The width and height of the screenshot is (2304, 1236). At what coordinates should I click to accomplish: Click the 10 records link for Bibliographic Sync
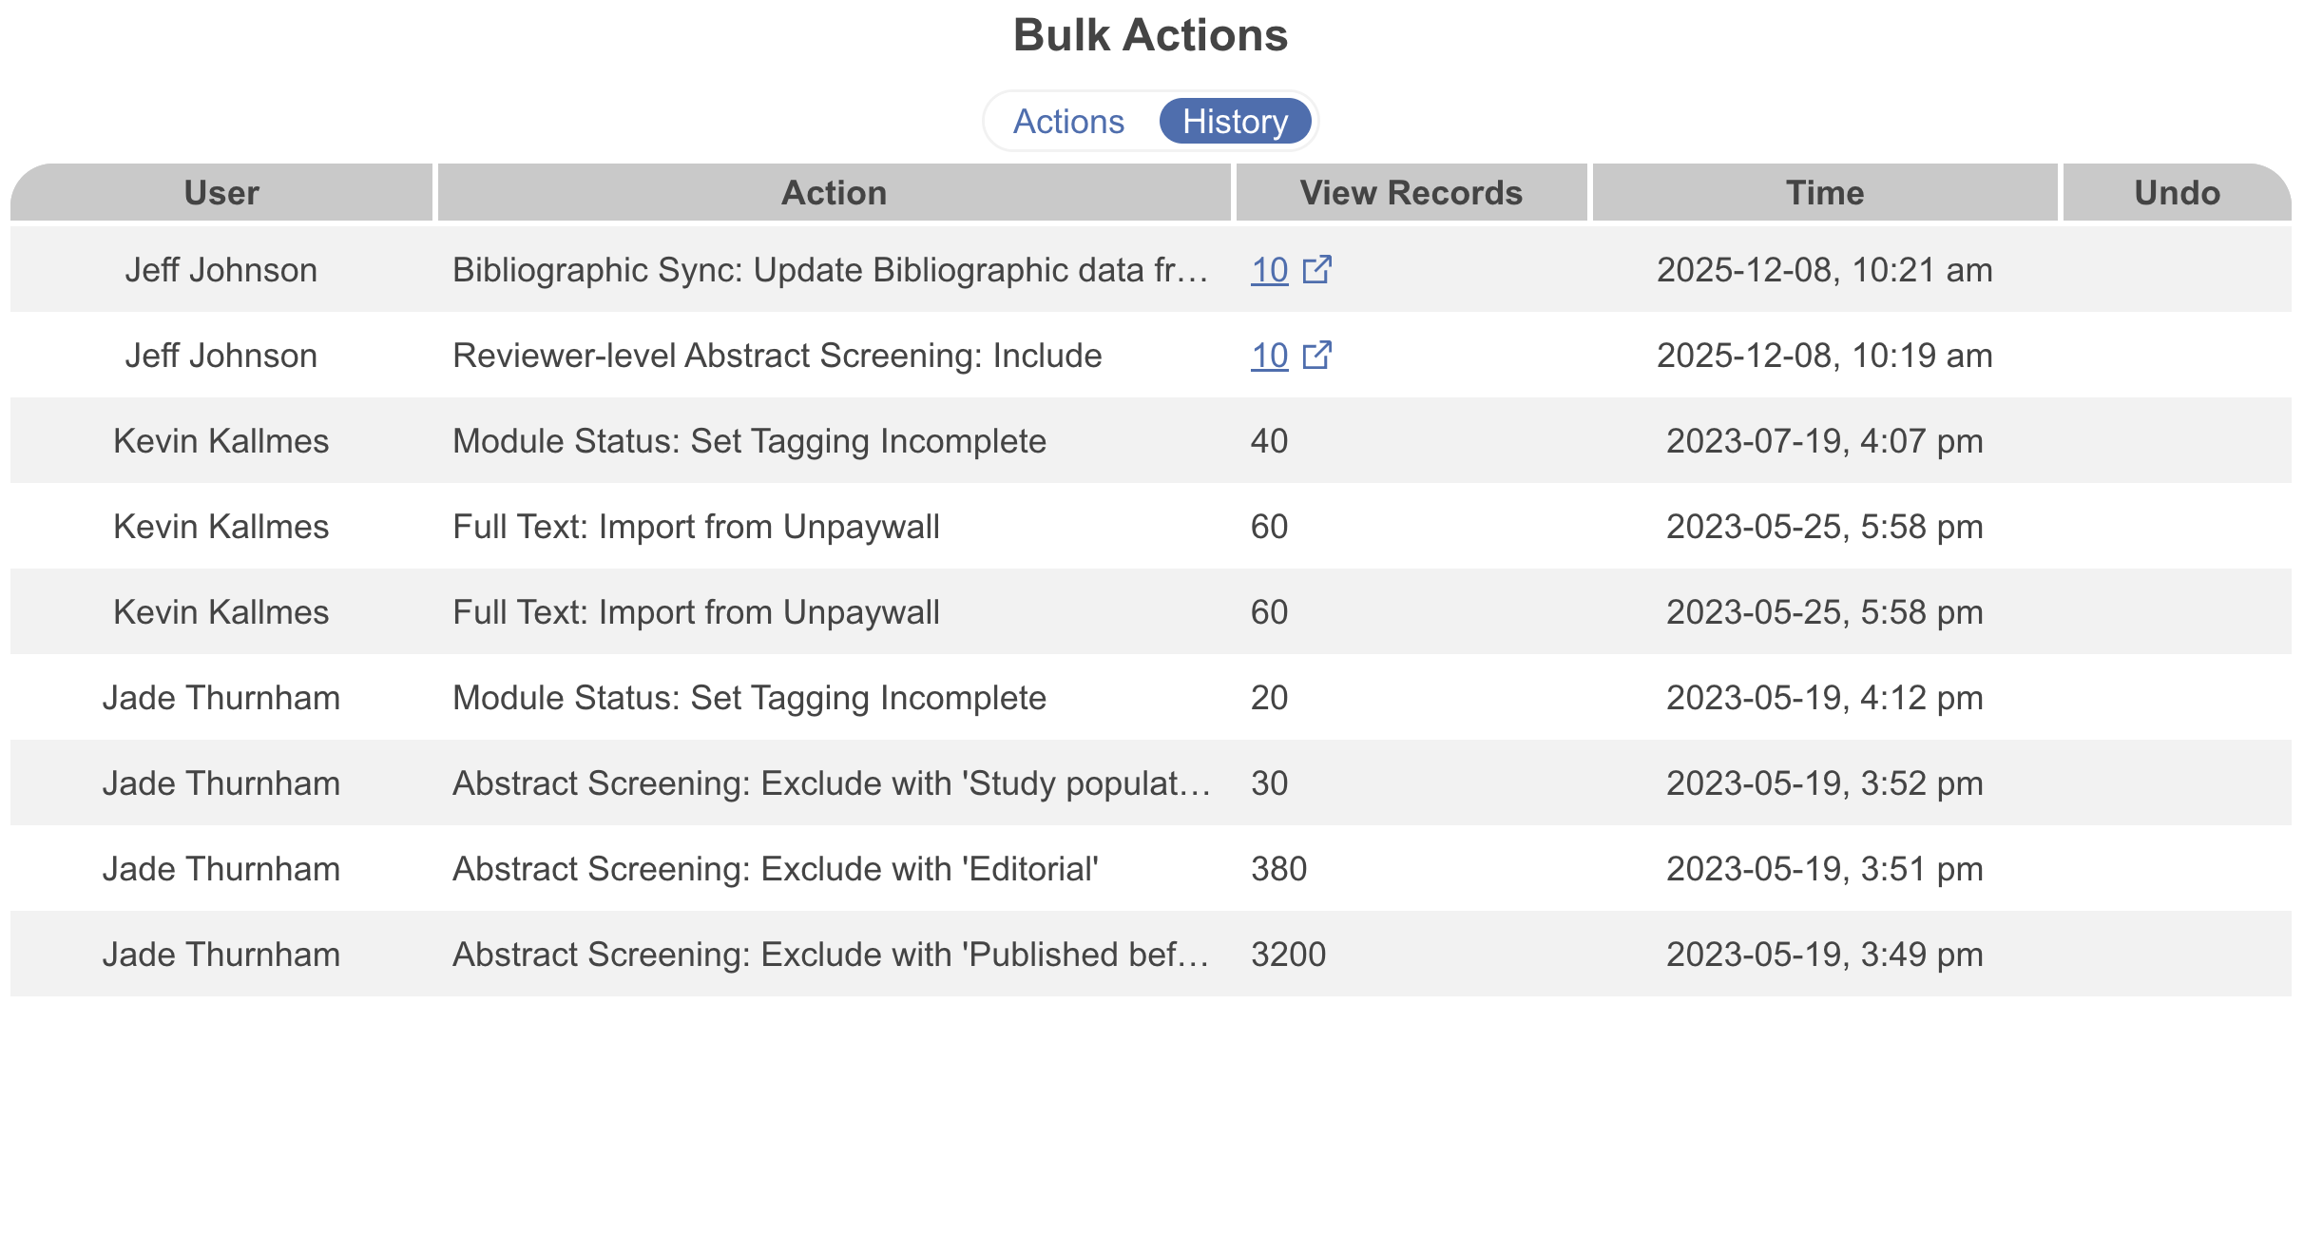(1269, 270)
